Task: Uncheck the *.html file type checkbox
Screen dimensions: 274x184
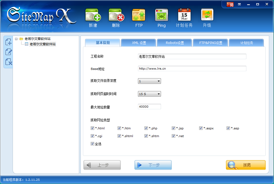Action: pos(92,128)
